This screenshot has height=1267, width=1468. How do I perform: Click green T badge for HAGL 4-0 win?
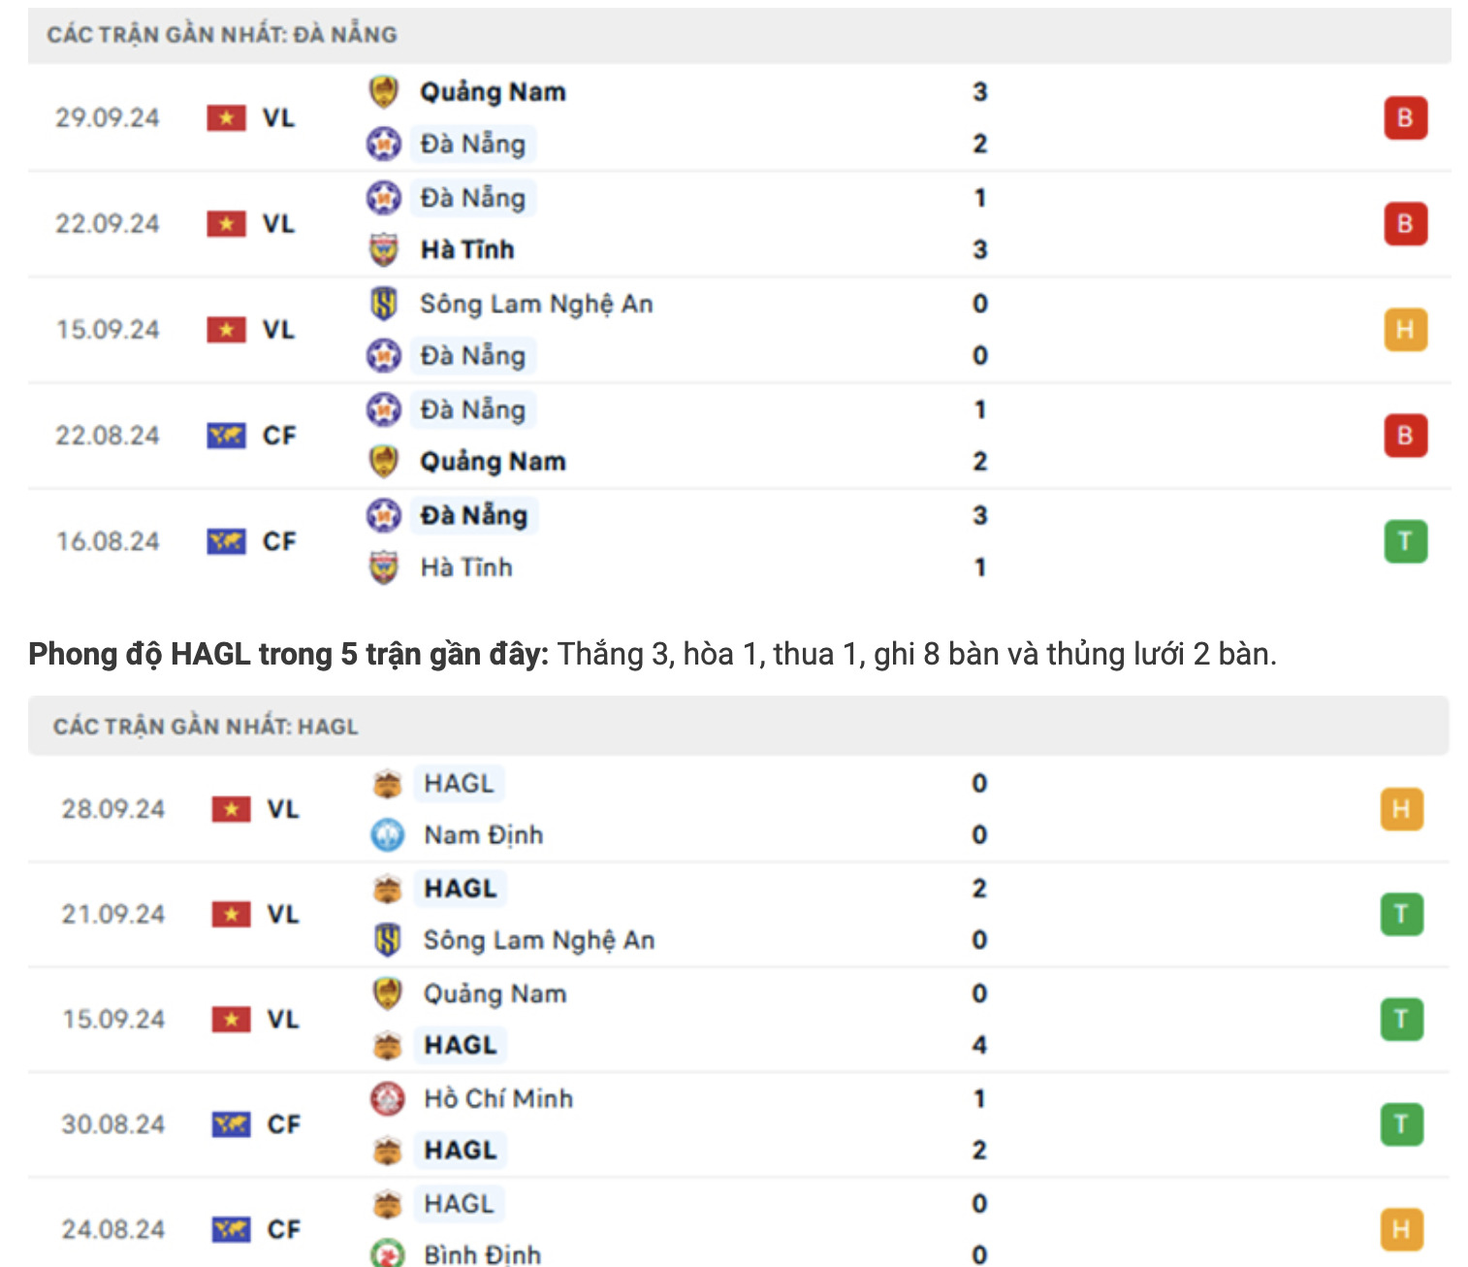[x=1401, y=1019]
